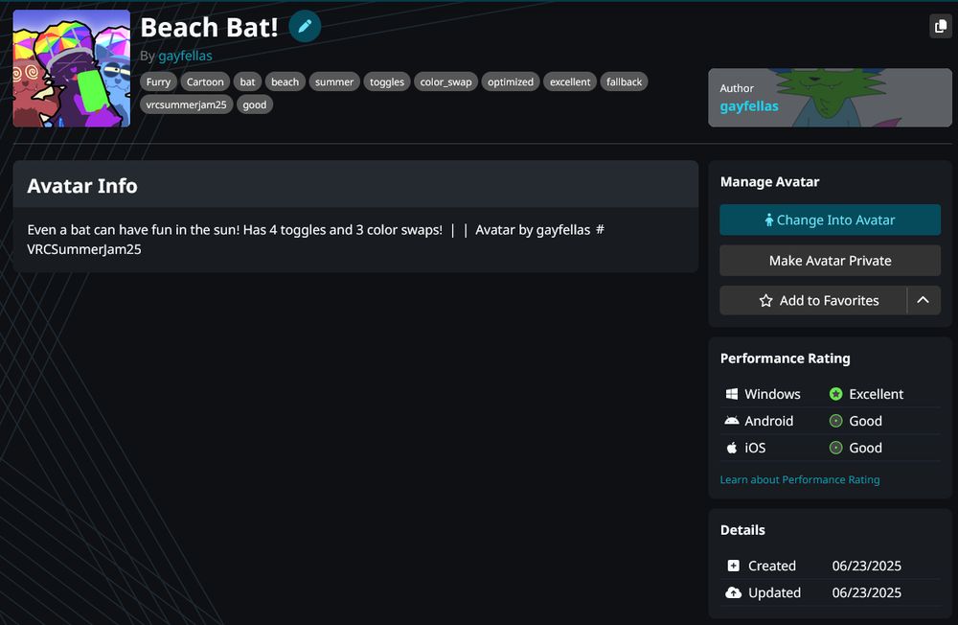Click the Good rating icon in Android row

[835, 421]
